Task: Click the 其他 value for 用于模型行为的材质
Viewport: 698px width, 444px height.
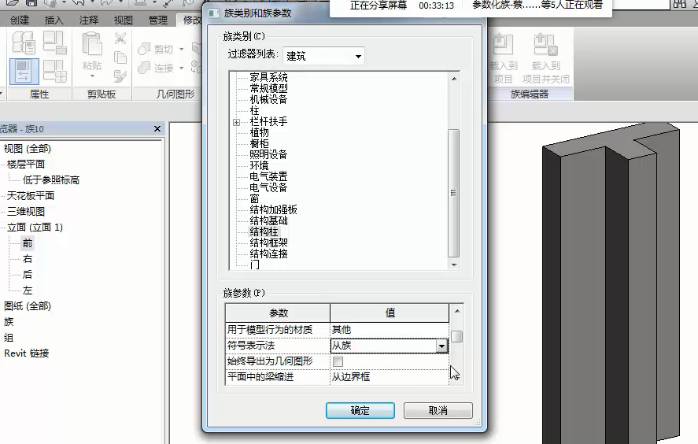Action: coord(390,330)
